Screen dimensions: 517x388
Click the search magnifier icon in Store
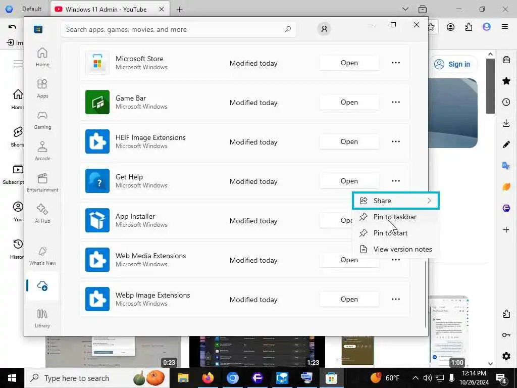coord(287,29)
